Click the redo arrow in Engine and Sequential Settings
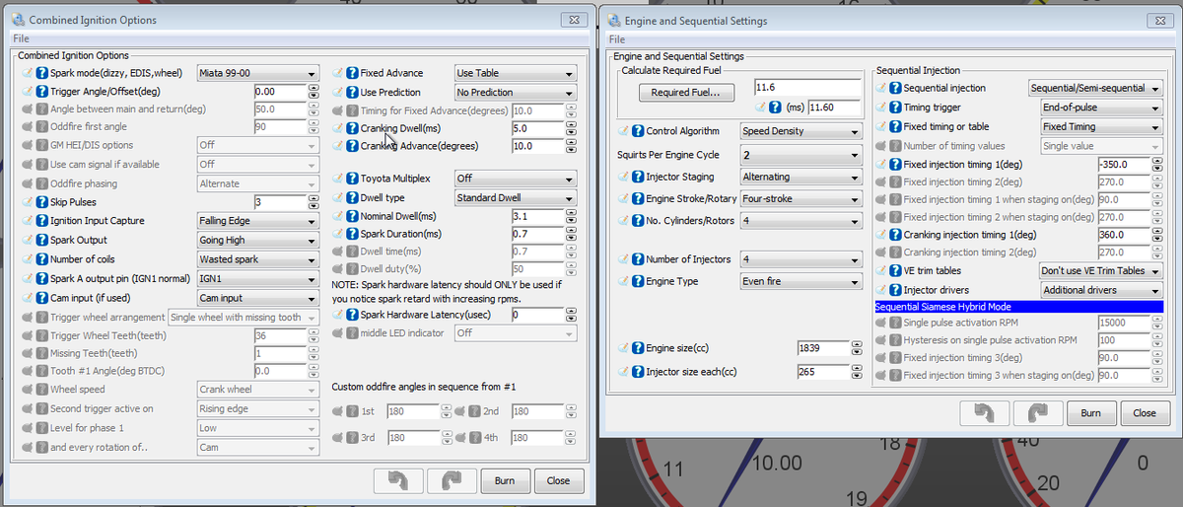 [x=1035, y=413]
